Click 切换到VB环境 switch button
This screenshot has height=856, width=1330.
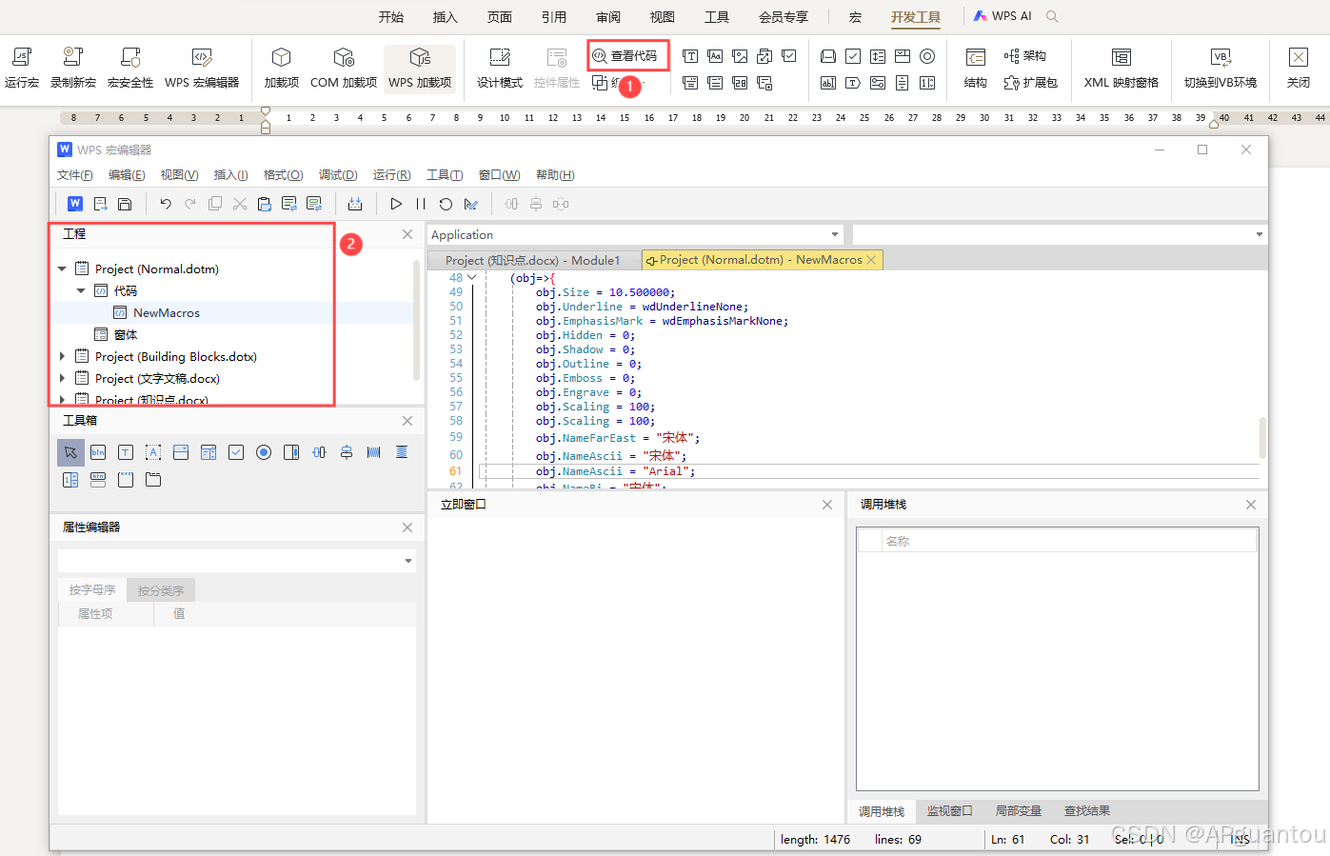(1221, 68)
